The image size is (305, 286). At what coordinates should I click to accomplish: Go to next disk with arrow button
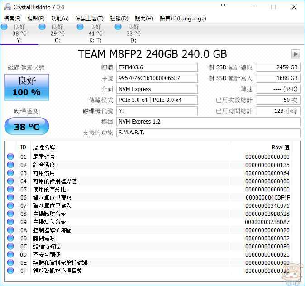tap(295, 54)
